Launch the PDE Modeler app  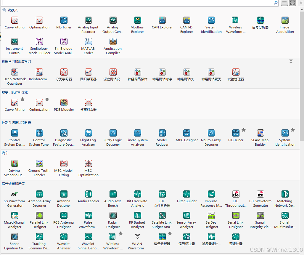(x=64, y=105)
